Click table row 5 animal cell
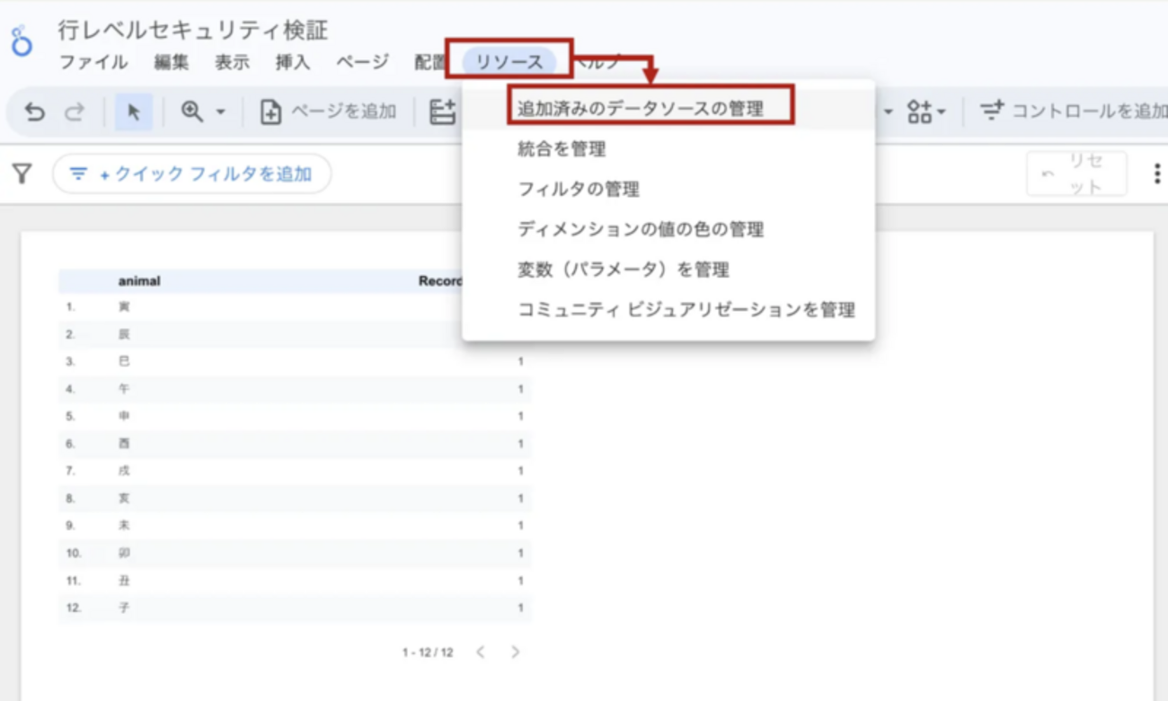1168x701 pixels. point(124,417)
